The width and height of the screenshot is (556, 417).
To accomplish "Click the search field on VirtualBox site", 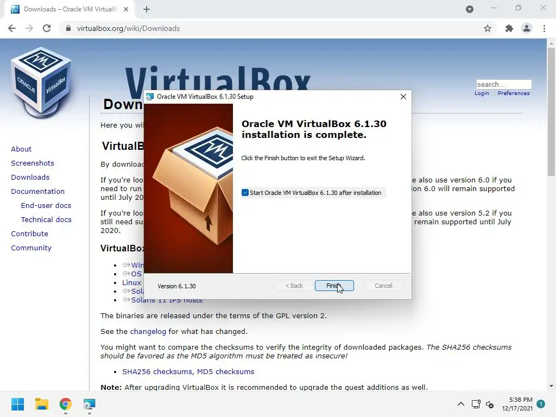I will (504, 84).
